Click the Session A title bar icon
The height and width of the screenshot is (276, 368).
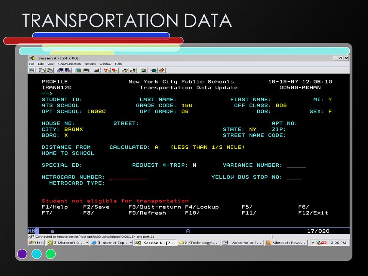click(x=32, y=58)
